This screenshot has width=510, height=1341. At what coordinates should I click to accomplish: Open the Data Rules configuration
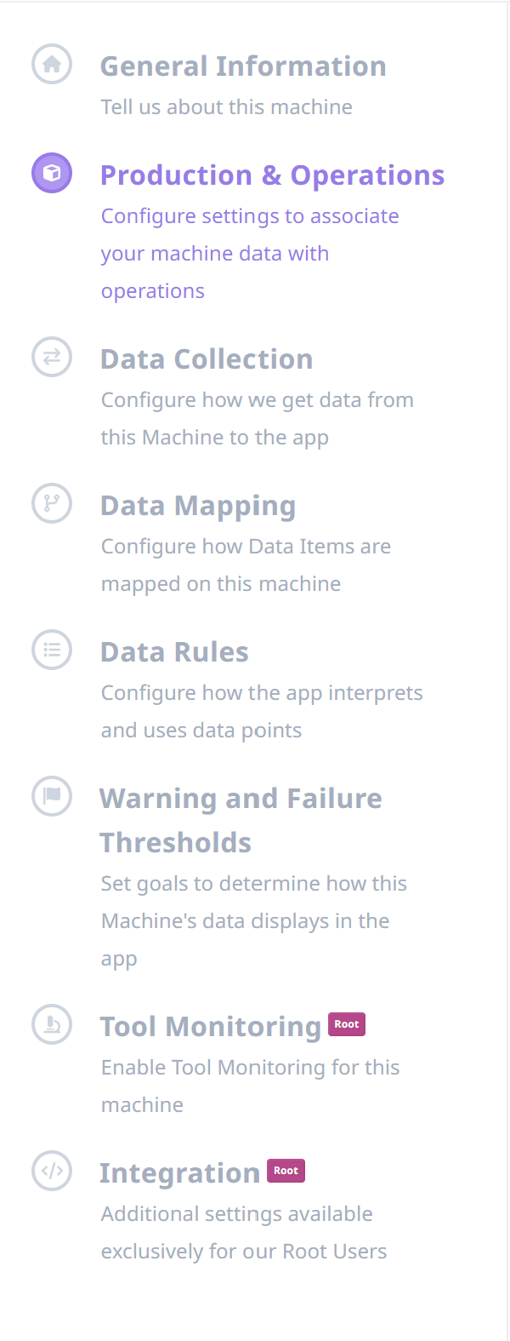pyautogui.click(x=174, y=651)
